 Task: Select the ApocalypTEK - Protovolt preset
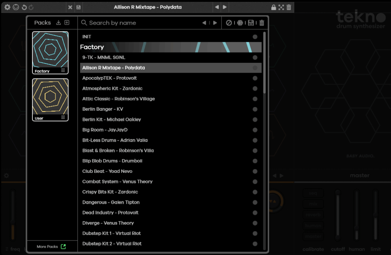point(110,78)
